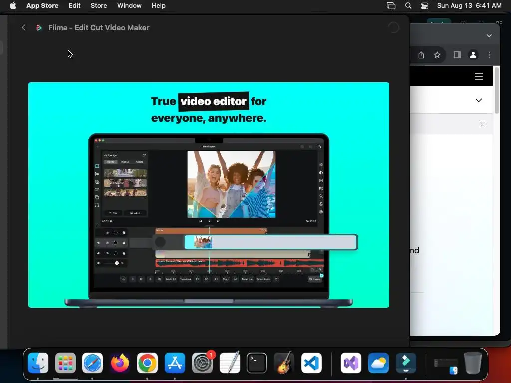Open the Trash in the Dock
Image resolution: width=511 pixels, height=383 pixels.
tap(473, 363)
